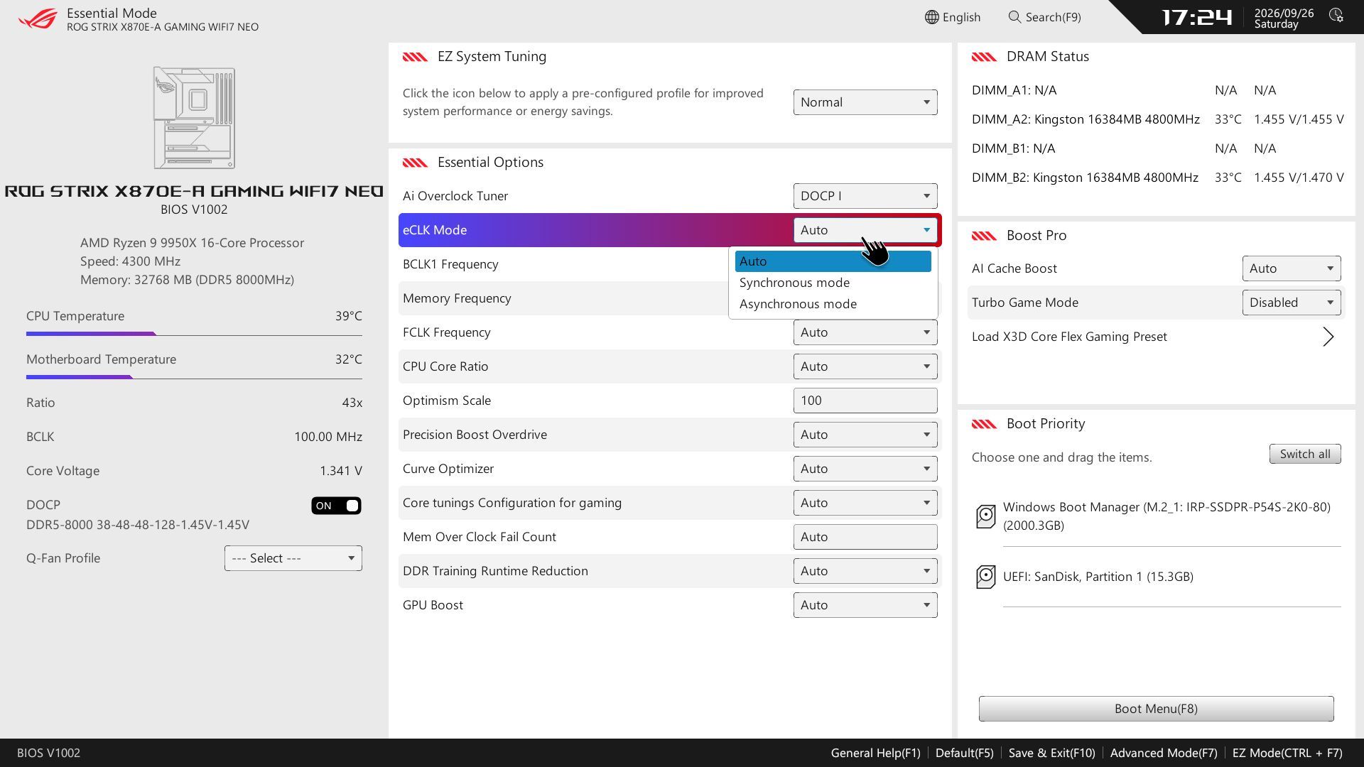Open Ai Overclock Tuner DOCP I dropdown
Screen dimensions: 1364x767
click(x=865, y=196)
